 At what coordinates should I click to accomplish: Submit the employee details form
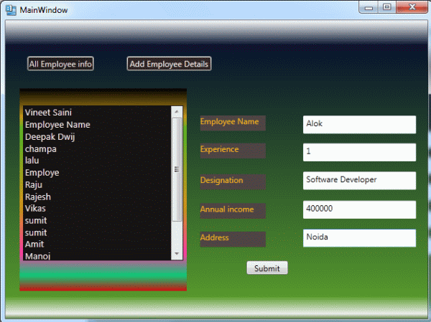click(x=267, y=268)
